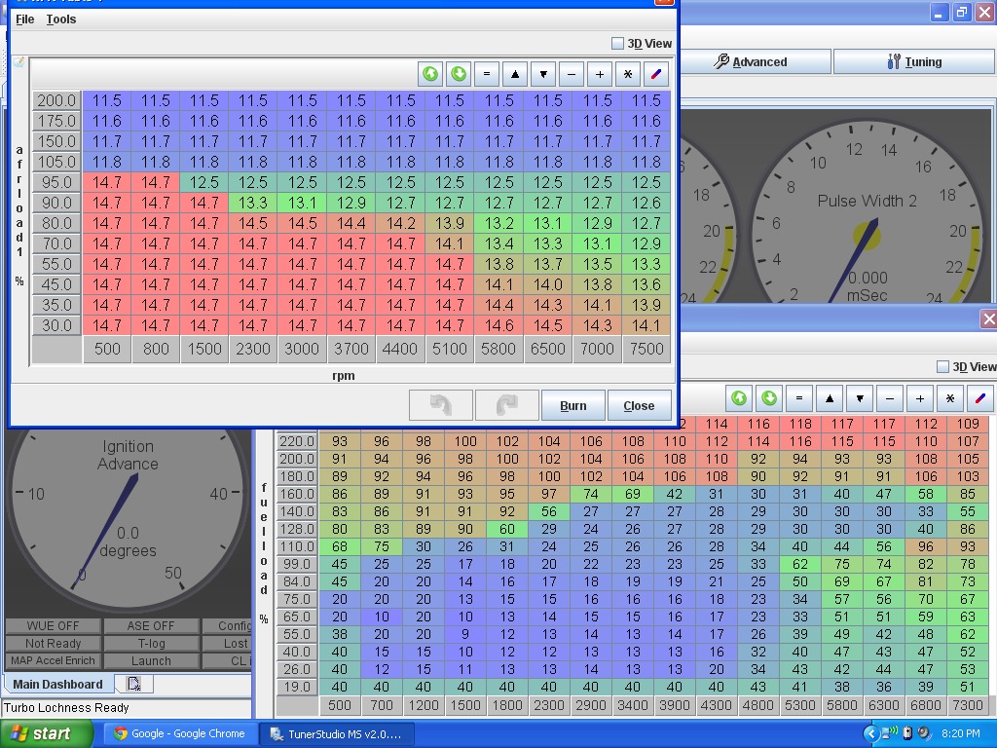The width and height of the screenshot is (997, 748).
Task: Open the Tools menu
Action: [x=60, y=19]
